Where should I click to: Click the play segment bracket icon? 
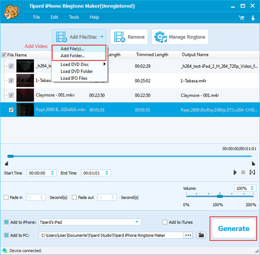pos(252,172)
